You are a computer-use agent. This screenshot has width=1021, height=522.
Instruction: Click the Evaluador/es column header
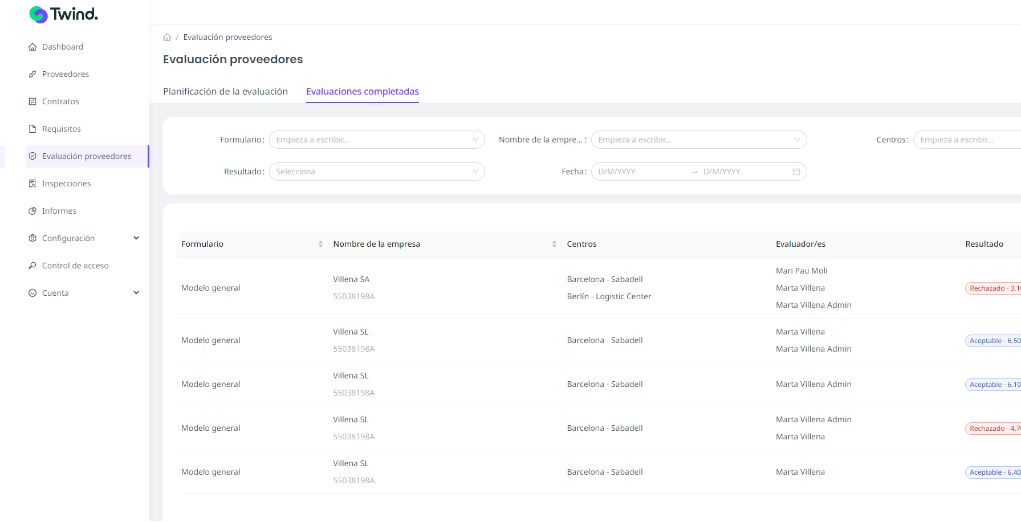click(x=800, y=244)
